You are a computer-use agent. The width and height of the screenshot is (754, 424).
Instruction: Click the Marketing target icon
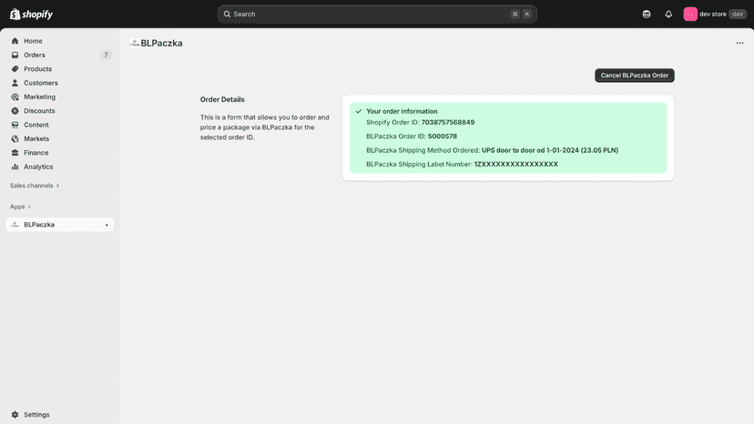[15, 96]
